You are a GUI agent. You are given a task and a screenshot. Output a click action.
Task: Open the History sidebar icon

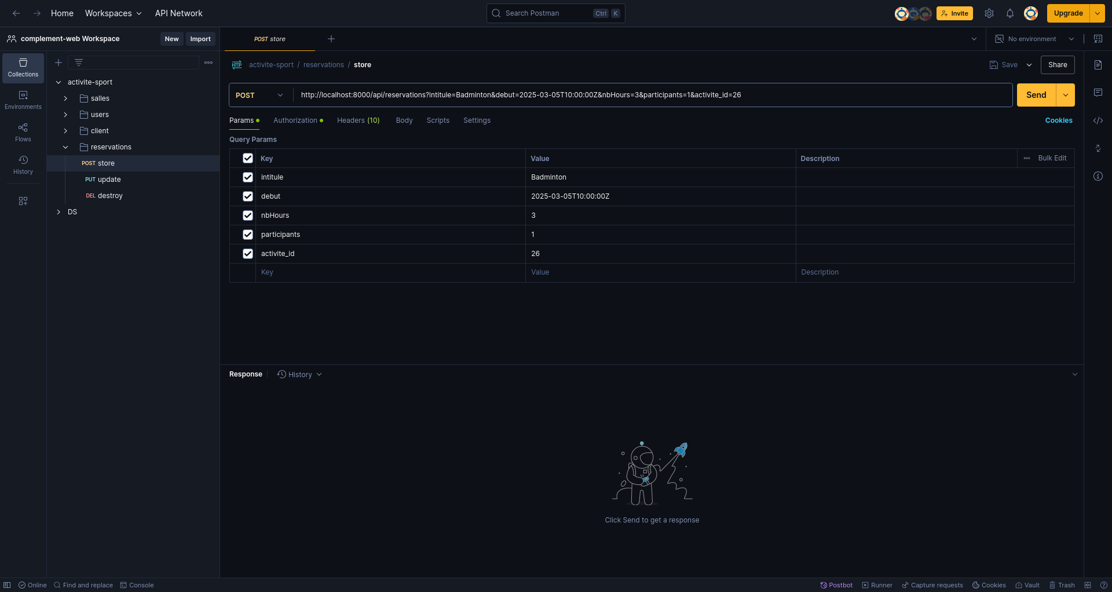pyautogui.click(x=23, y=165)
